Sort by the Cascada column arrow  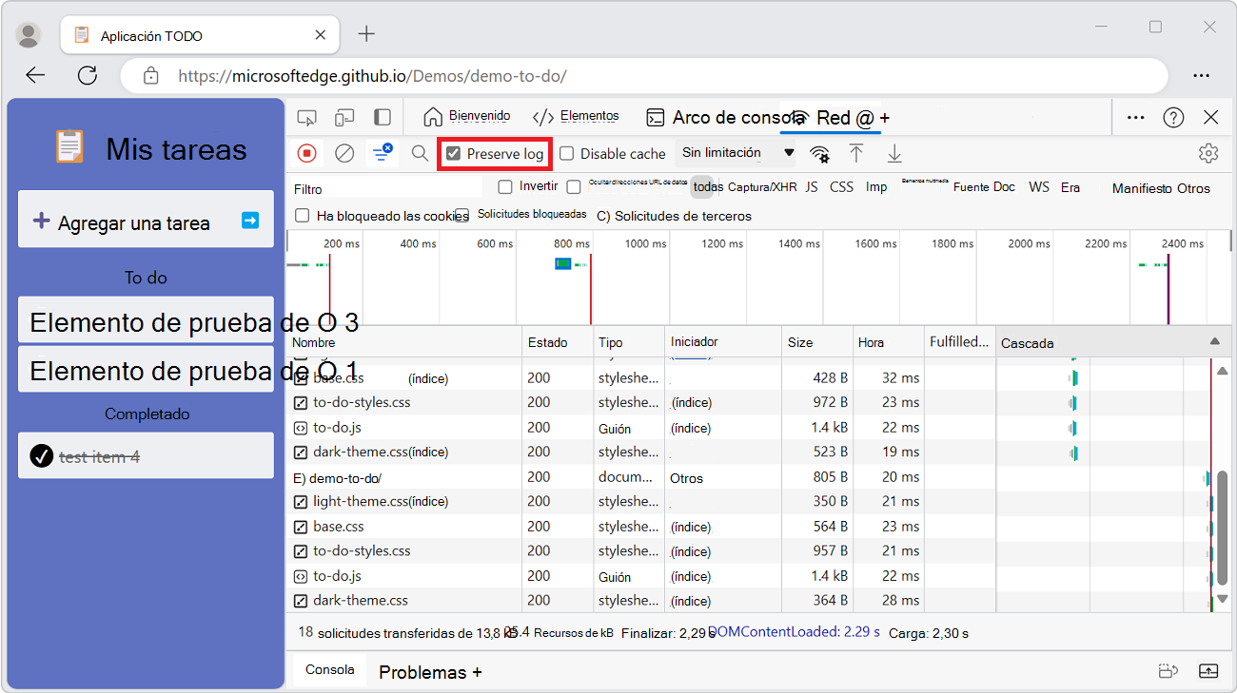tap(1214, 341)
